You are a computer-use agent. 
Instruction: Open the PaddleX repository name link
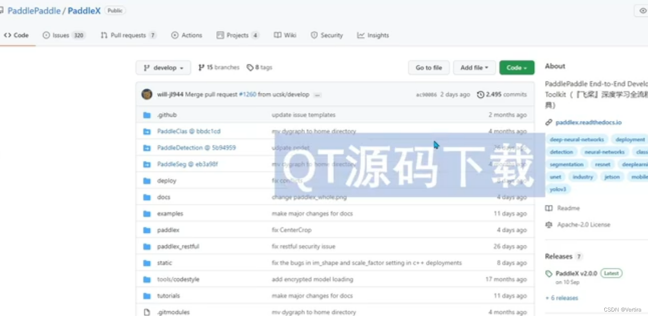tap(84, 11)
